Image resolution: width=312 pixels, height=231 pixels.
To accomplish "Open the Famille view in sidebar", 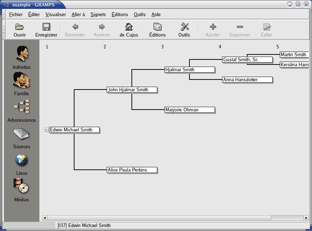I will [21, 81].
